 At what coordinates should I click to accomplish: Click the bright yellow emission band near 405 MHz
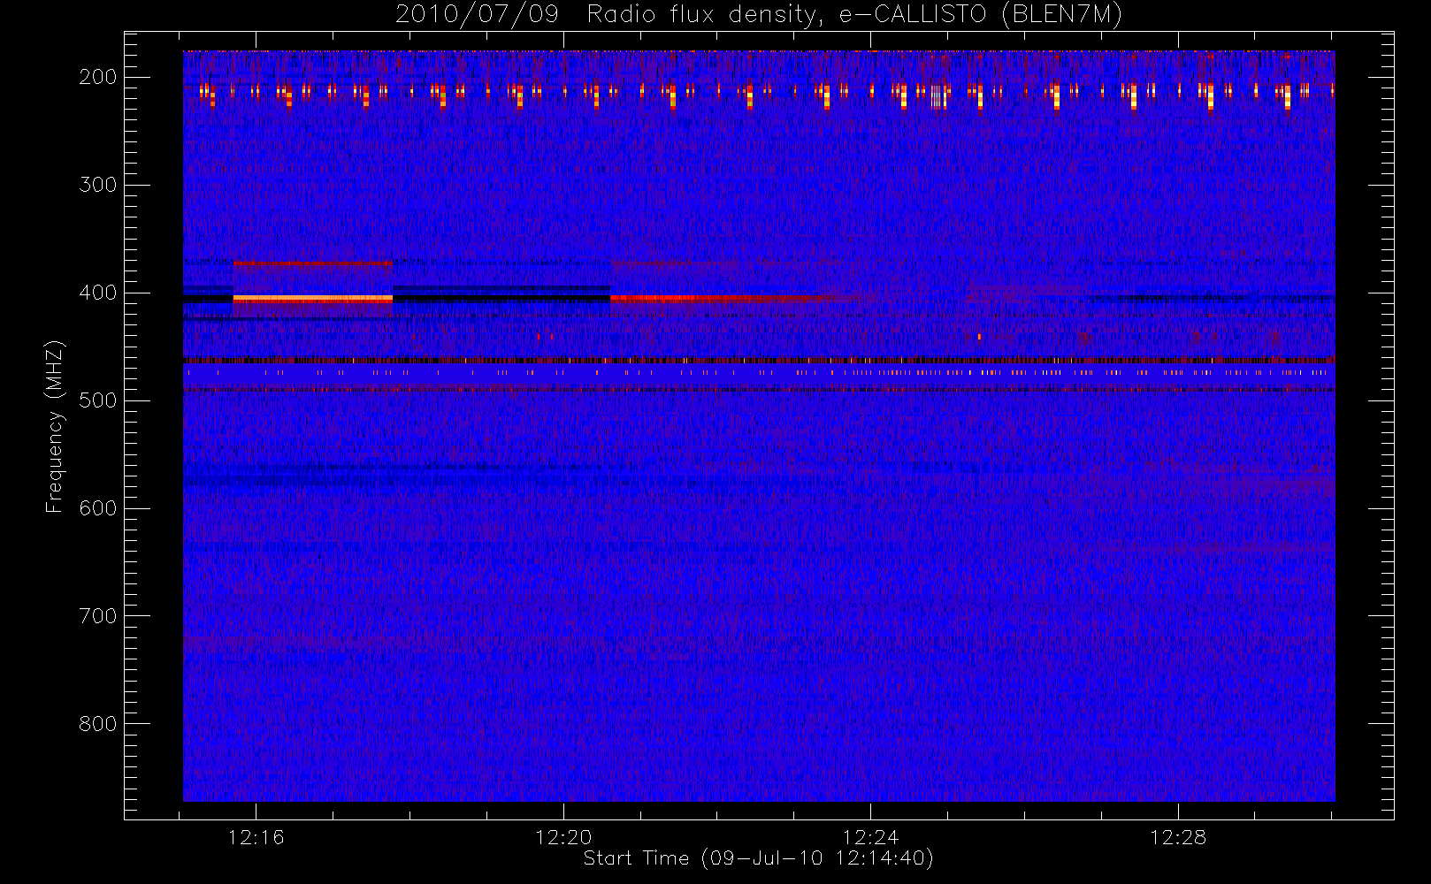click(312, 299)
